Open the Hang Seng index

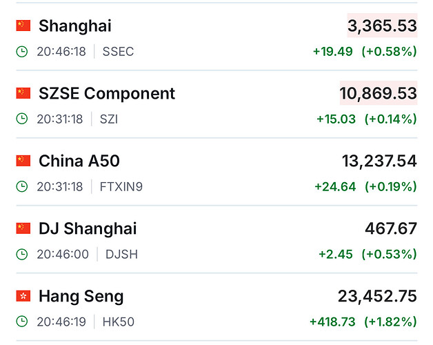pos(81,296)
